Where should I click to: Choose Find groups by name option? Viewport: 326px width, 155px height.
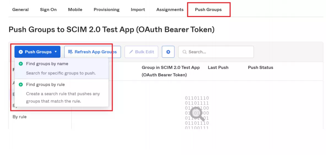[x=61, y=68]
